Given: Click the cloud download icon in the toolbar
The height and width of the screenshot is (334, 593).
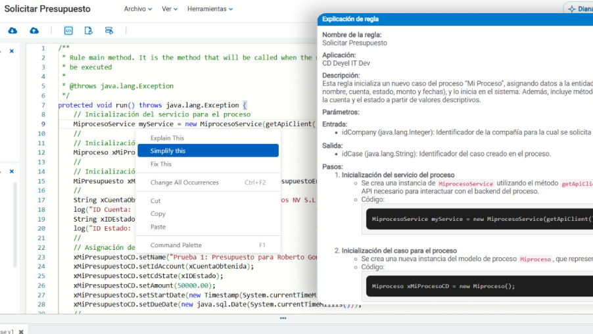Looking at the screenshot, I should [x=12, y=31].
